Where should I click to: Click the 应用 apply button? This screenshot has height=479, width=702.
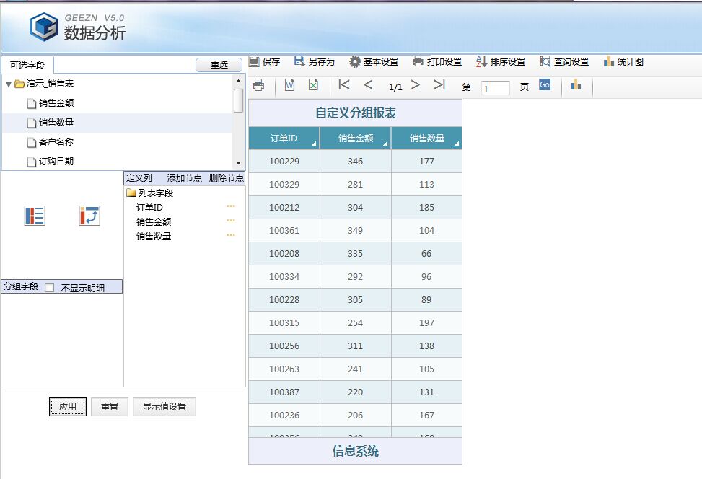pos(68,406)
